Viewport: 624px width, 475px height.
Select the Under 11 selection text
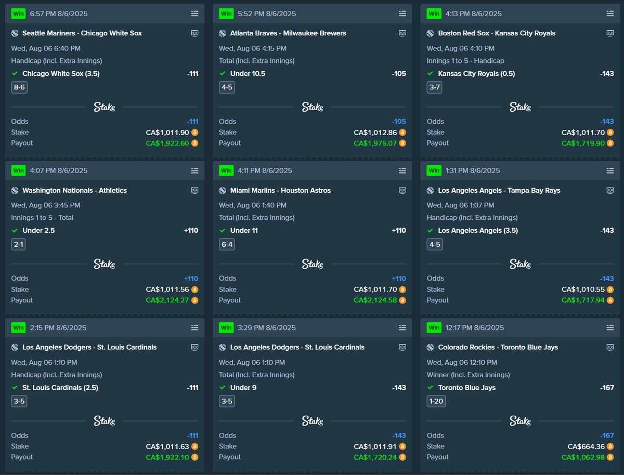[x=244, y=231]
